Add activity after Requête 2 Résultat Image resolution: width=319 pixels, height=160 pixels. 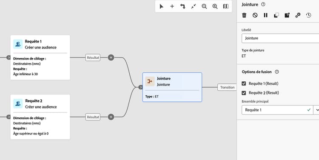(111, 117)
